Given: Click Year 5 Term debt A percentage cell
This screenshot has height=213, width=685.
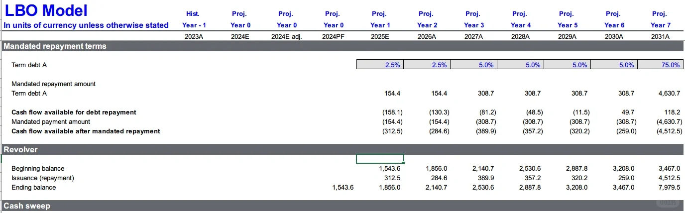Looking at the screenshot, I should click(x=568, y=65).
